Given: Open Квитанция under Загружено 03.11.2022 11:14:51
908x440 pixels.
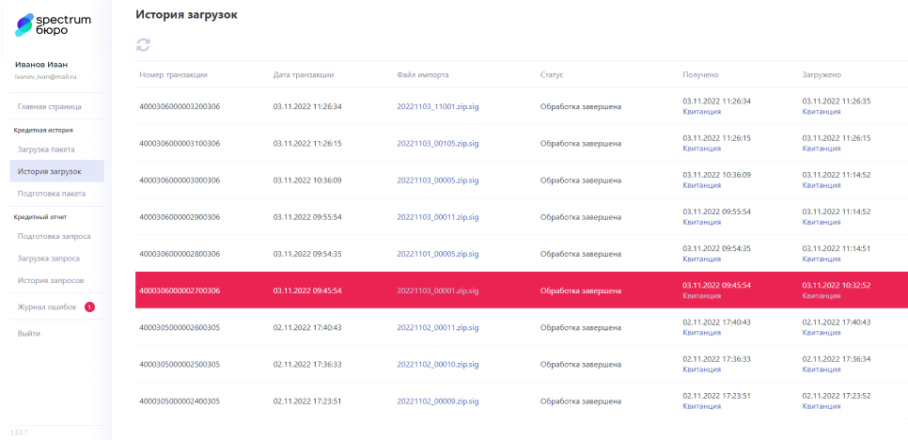Looking at the screenshot, I should [822, 259].
